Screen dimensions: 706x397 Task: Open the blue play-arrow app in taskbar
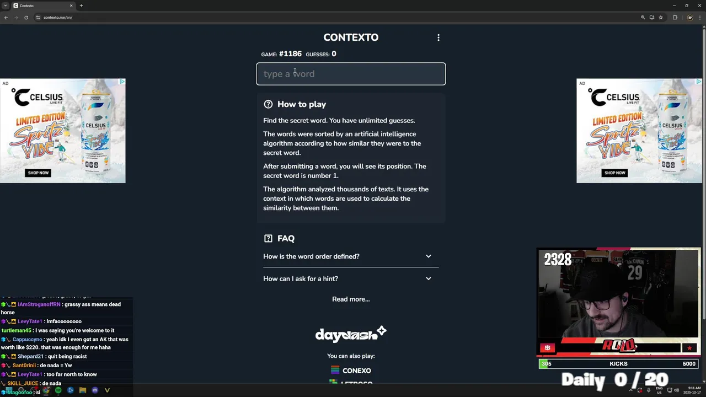[x=70, y=390]
